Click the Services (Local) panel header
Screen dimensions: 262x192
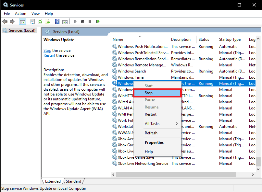click(66, 32)
